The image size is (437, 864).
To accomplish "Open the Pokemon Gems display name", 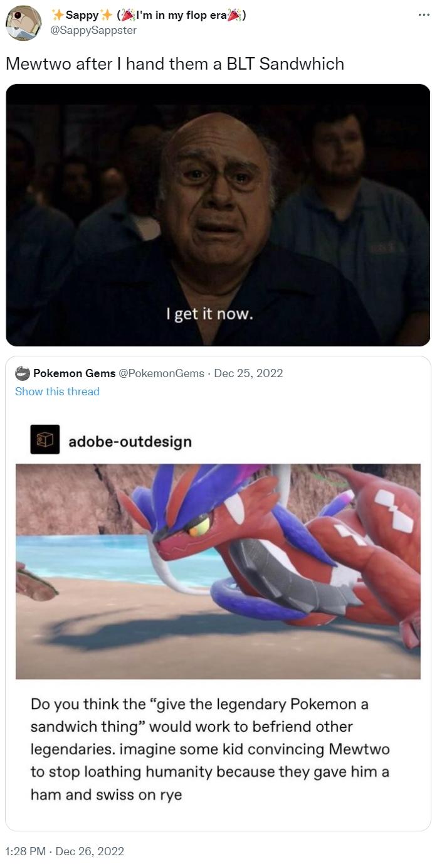I will point(74,373).
